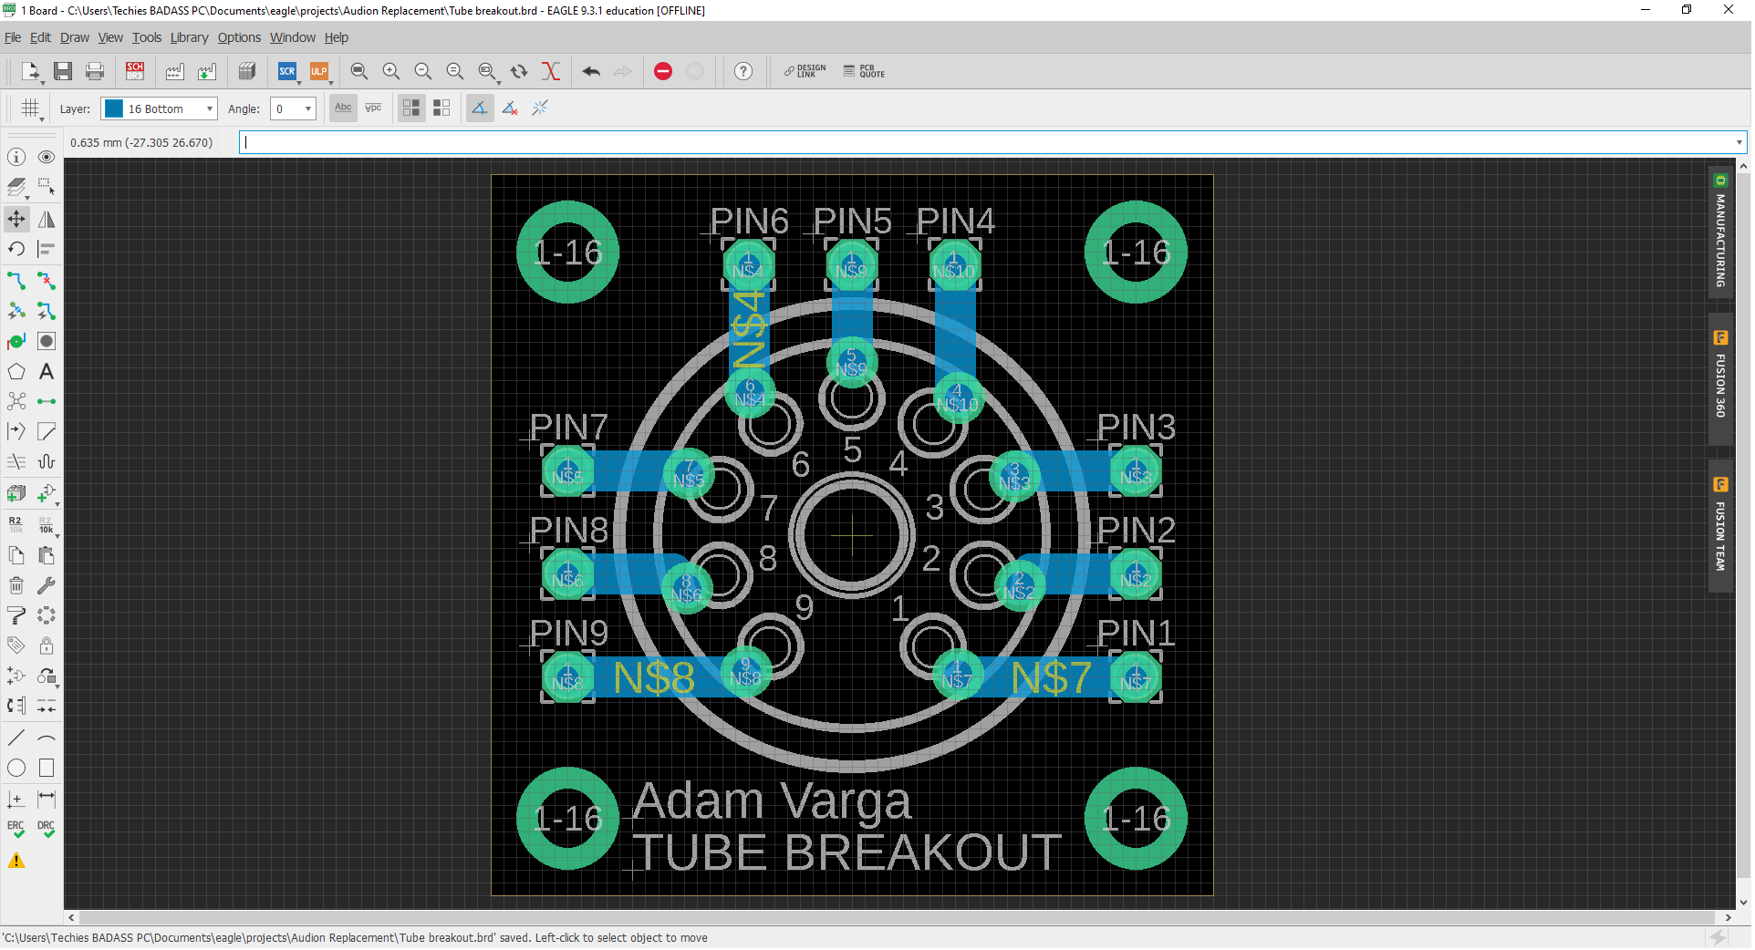
Task: Expand the command line history dropdown
Action: 1739,142
